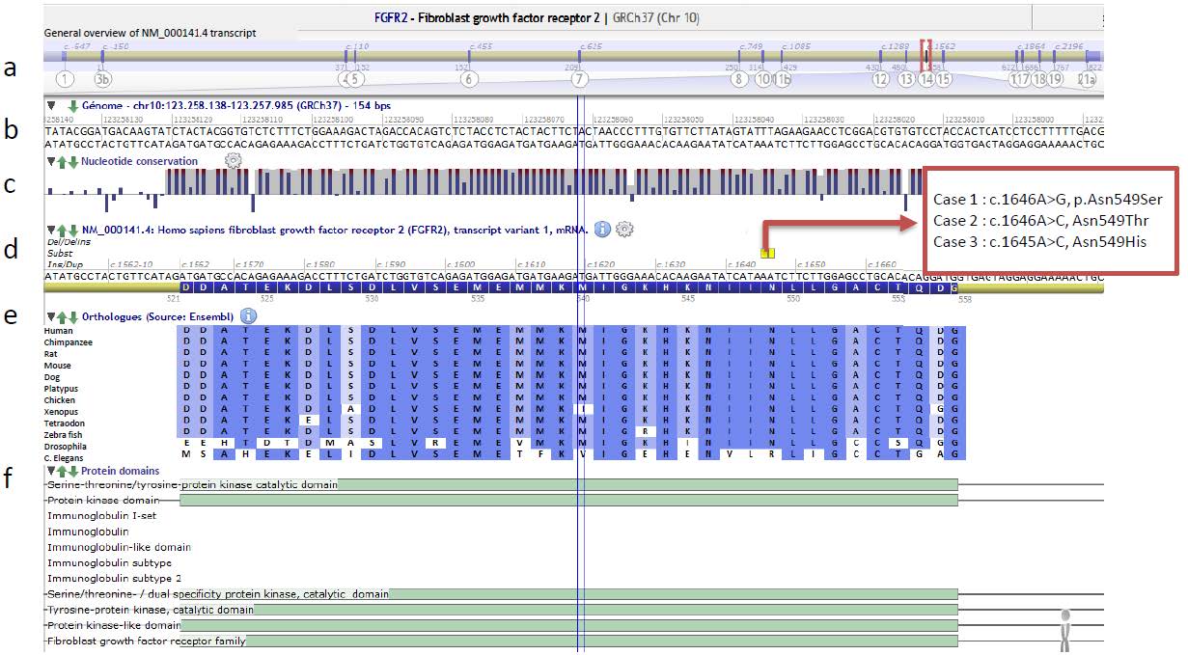Click the Orthologues info icon

(248, 315)
